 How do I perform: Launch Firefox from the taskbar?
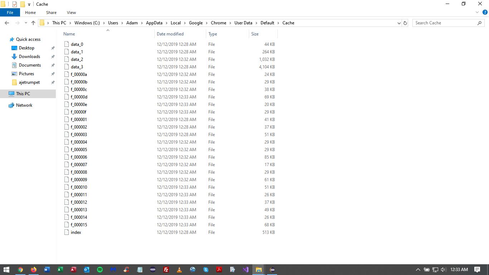34,270
